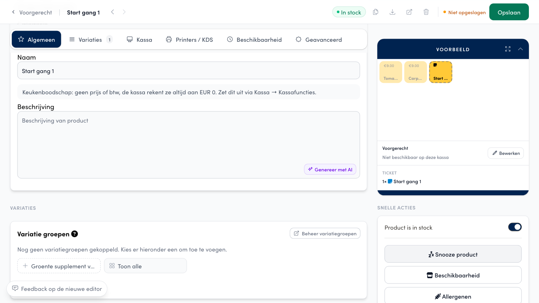
Task: Duplicate product with copy icon
Action: coord(376,12)
